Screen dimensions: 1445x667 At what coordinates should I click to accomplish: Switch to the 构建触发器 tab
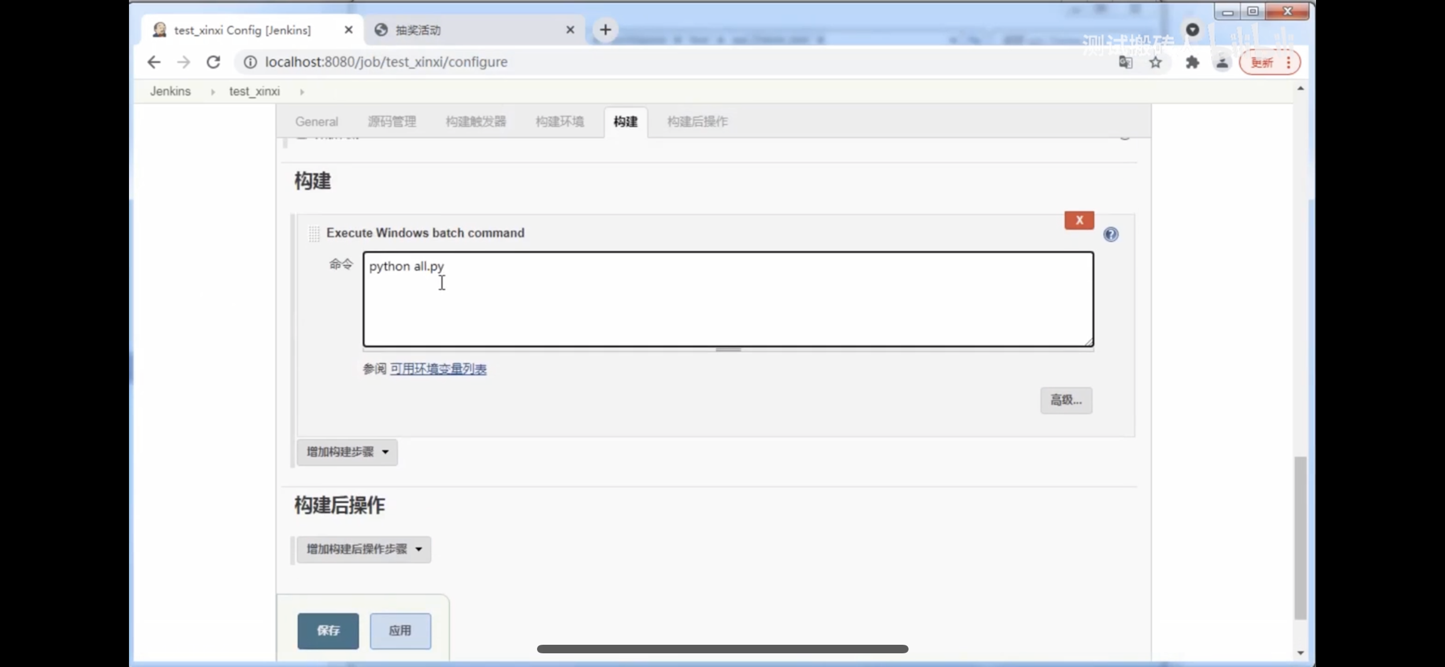coord(475,121)
